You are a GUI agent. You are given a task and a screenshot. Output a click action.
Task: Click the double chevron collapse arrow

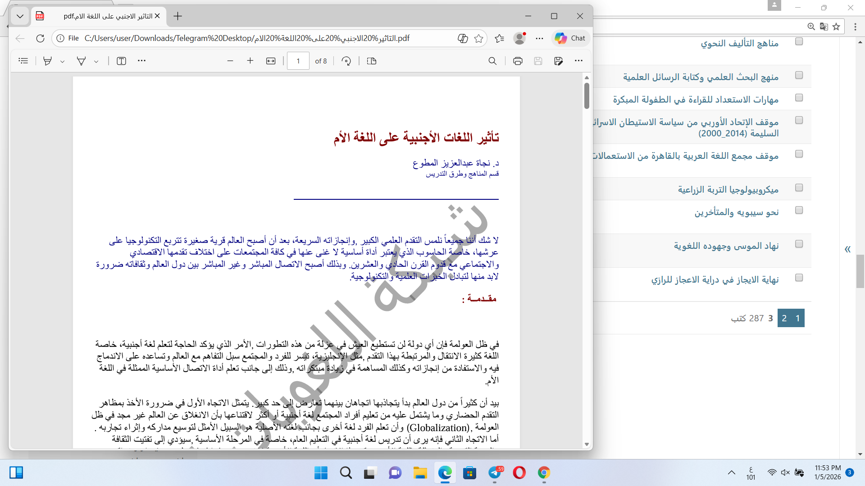[847, 249]
